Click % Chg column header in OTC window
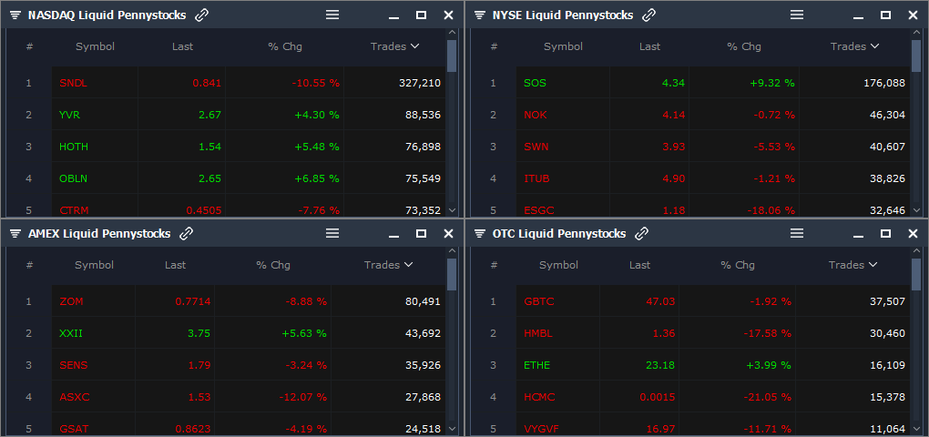 point(738,265)
